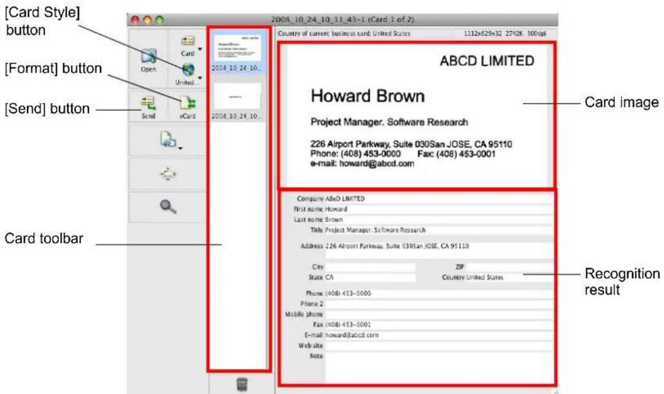
Task: Click the rotate page icon
Action: 168,139
